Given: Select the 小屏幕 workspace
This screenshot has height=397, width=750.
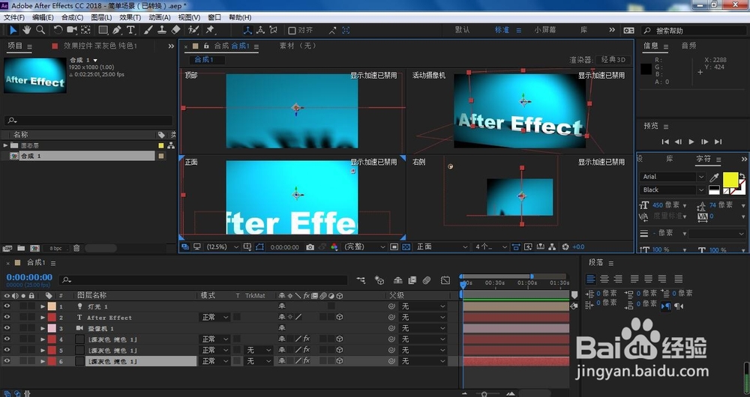Looking at the screenshot, I should click(x=544, y=30).
